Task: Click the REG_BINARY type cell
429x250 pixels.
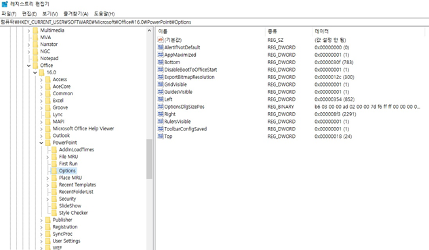Action: tap(281, 107)
